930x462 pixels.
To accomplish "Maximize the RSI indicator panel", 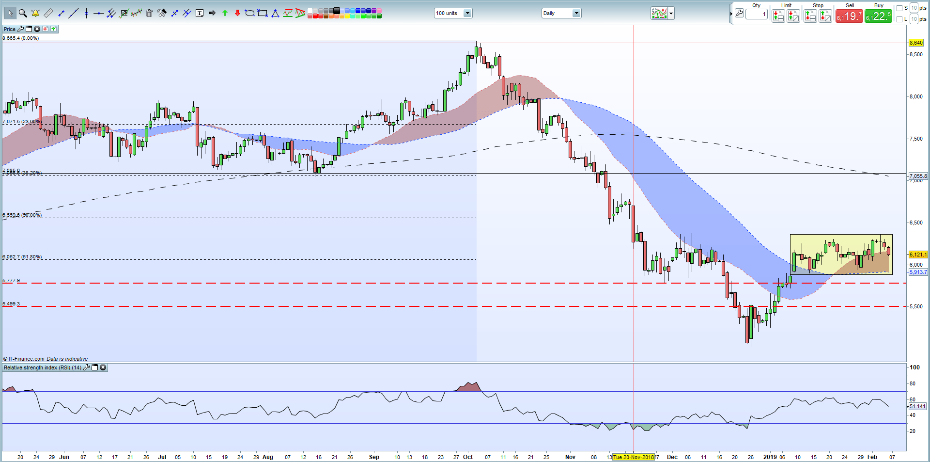I will coord(94,367).
